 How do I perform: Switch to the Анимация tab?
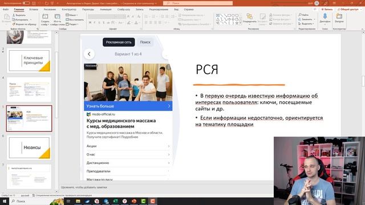coord(106,10)
